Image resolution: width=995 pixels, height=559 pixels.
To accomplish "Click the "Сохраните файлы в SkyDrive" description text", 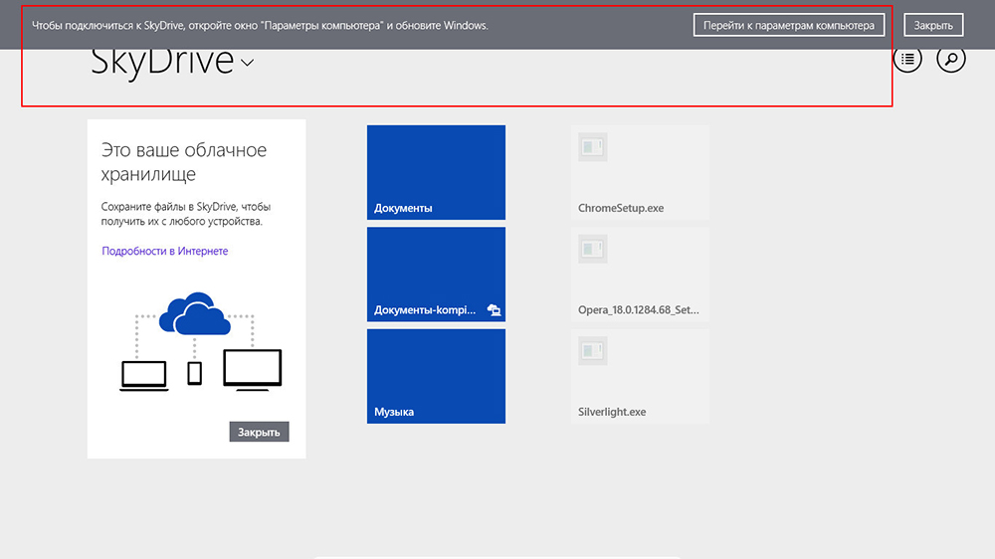I will coord(186,214).
